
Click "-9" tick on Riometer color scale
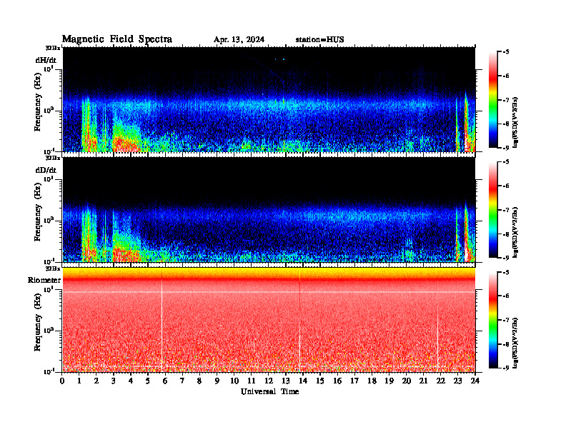coord(506,368)
